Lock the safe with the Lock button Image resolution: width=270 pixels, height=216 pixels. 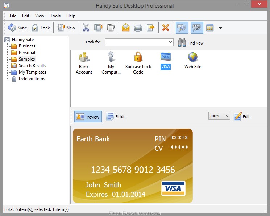coord(41,28)
